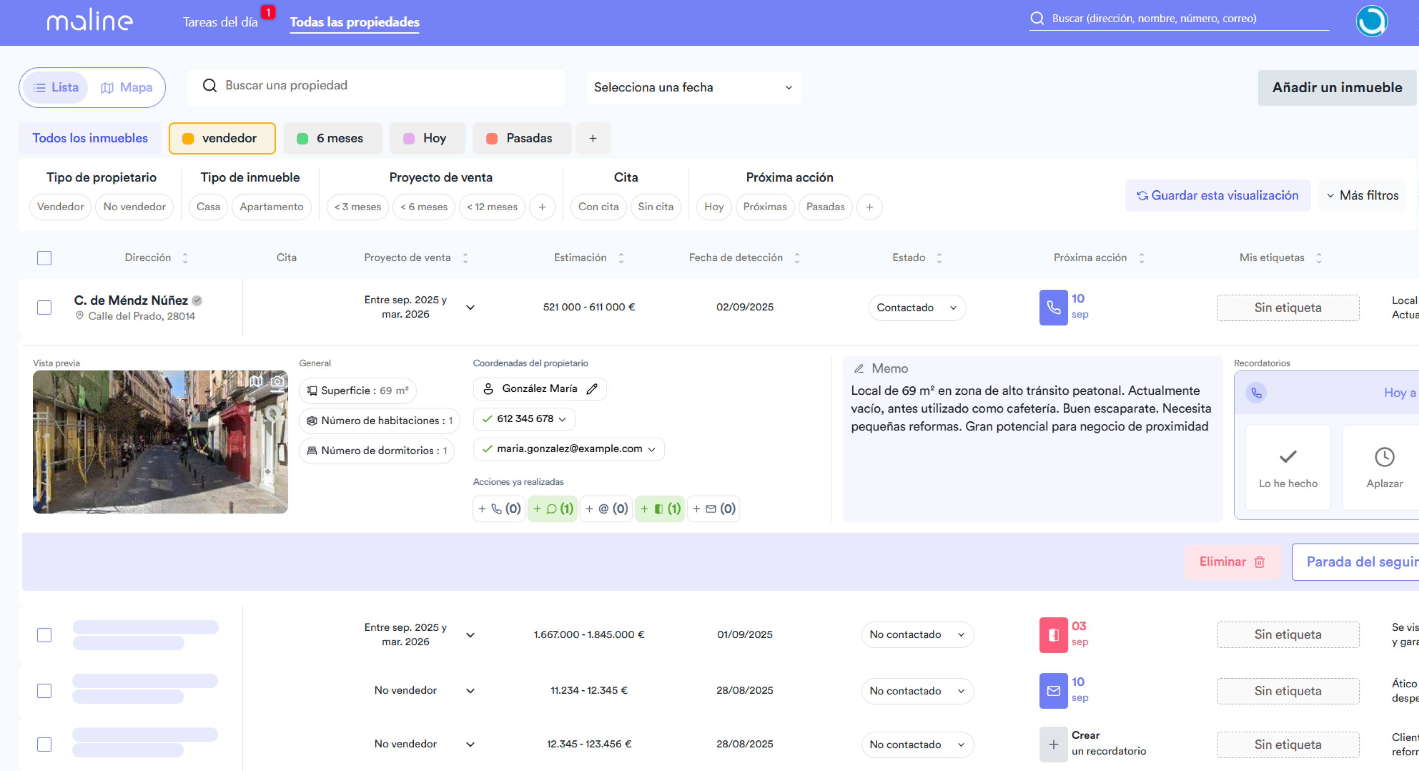This screenshot has height=771, width=1419.
Task: Click the blue phone reminder icon for 10 sep
Action: (1053, 307)
